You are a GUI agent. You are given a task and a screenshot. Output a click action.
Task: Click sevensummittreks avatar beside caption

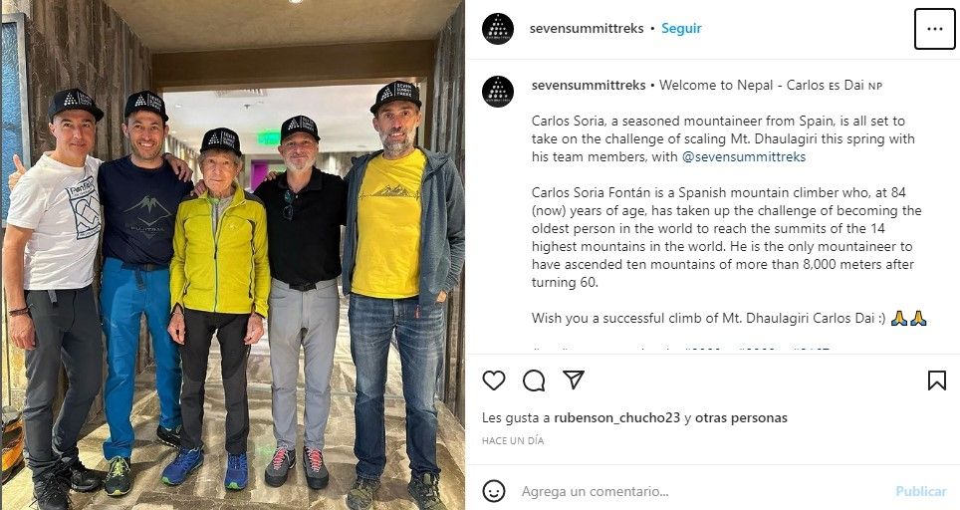498,92
